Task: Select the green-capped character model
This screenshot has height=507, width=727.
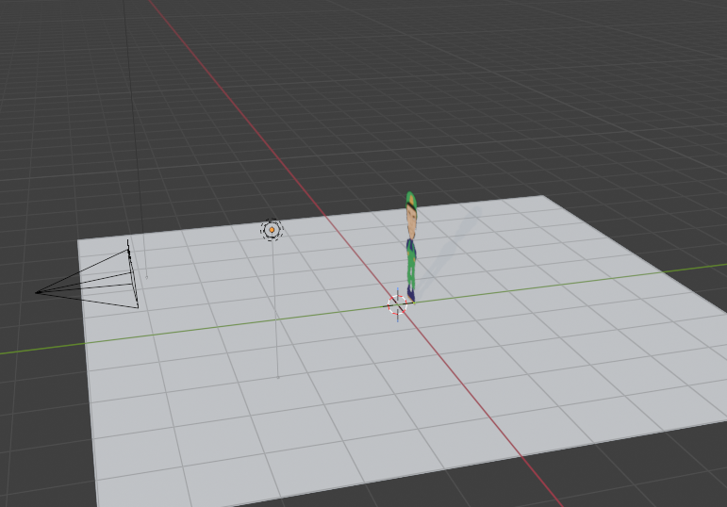Action: (x=411, y=248)
